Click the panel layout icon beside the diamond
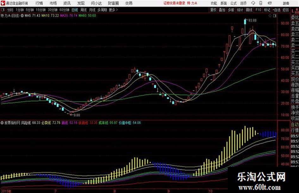 tap(275, 16)
